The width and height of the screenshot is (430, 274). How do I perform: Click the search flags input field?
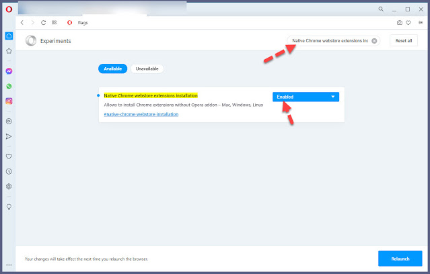tap(329, 41)
